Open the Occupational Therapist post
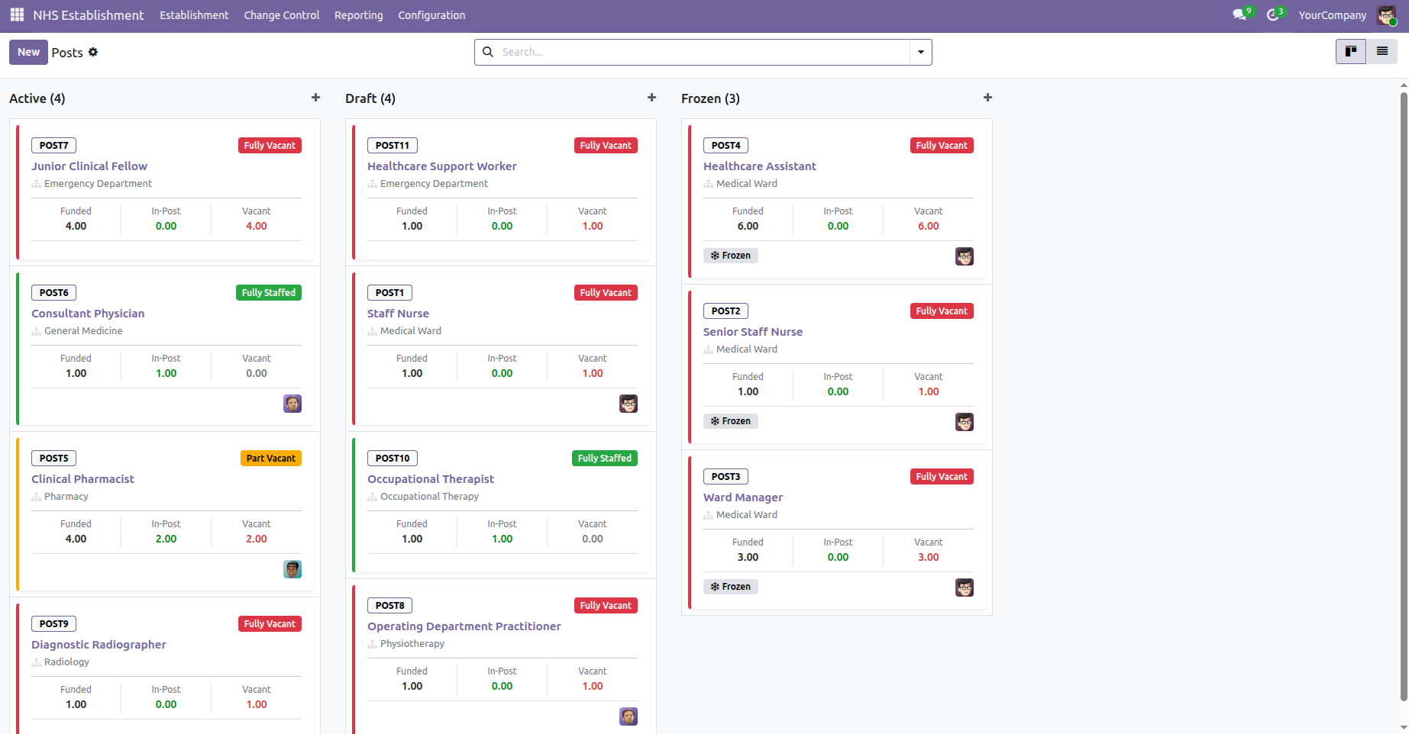The height and width of the screenshot is (734, 1409). point(431,479)
